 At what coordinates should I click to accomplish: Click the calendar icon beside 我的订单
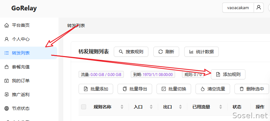tap(7, 81)
